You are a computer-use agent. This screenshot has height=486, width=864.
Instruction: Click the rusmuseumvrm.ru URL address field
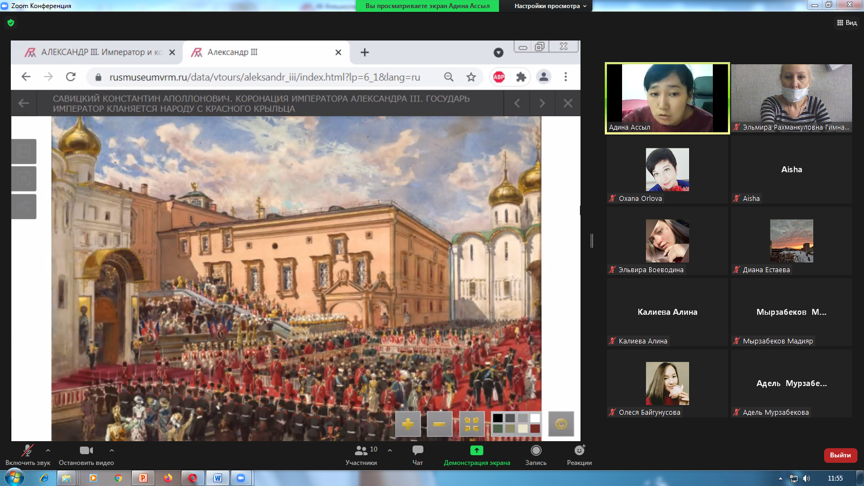[265, 77]
